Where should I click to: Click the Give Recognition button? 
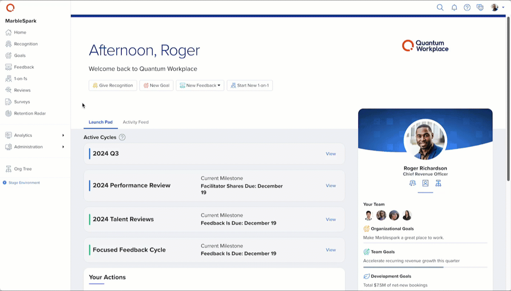113,86
